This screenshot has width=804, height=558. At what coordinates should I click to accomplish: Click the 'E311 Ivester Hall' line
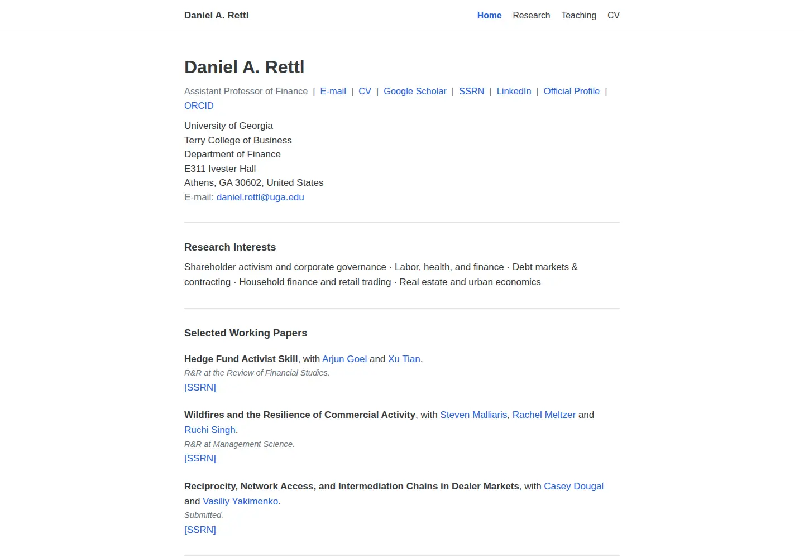220,169
